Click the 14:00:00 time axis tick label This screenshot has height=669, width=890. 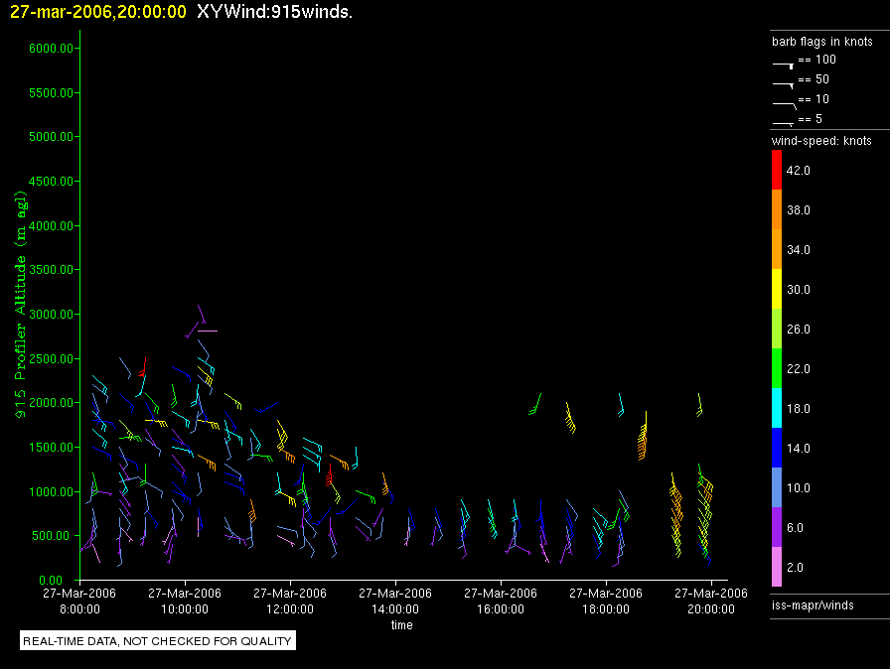point(395,602)
